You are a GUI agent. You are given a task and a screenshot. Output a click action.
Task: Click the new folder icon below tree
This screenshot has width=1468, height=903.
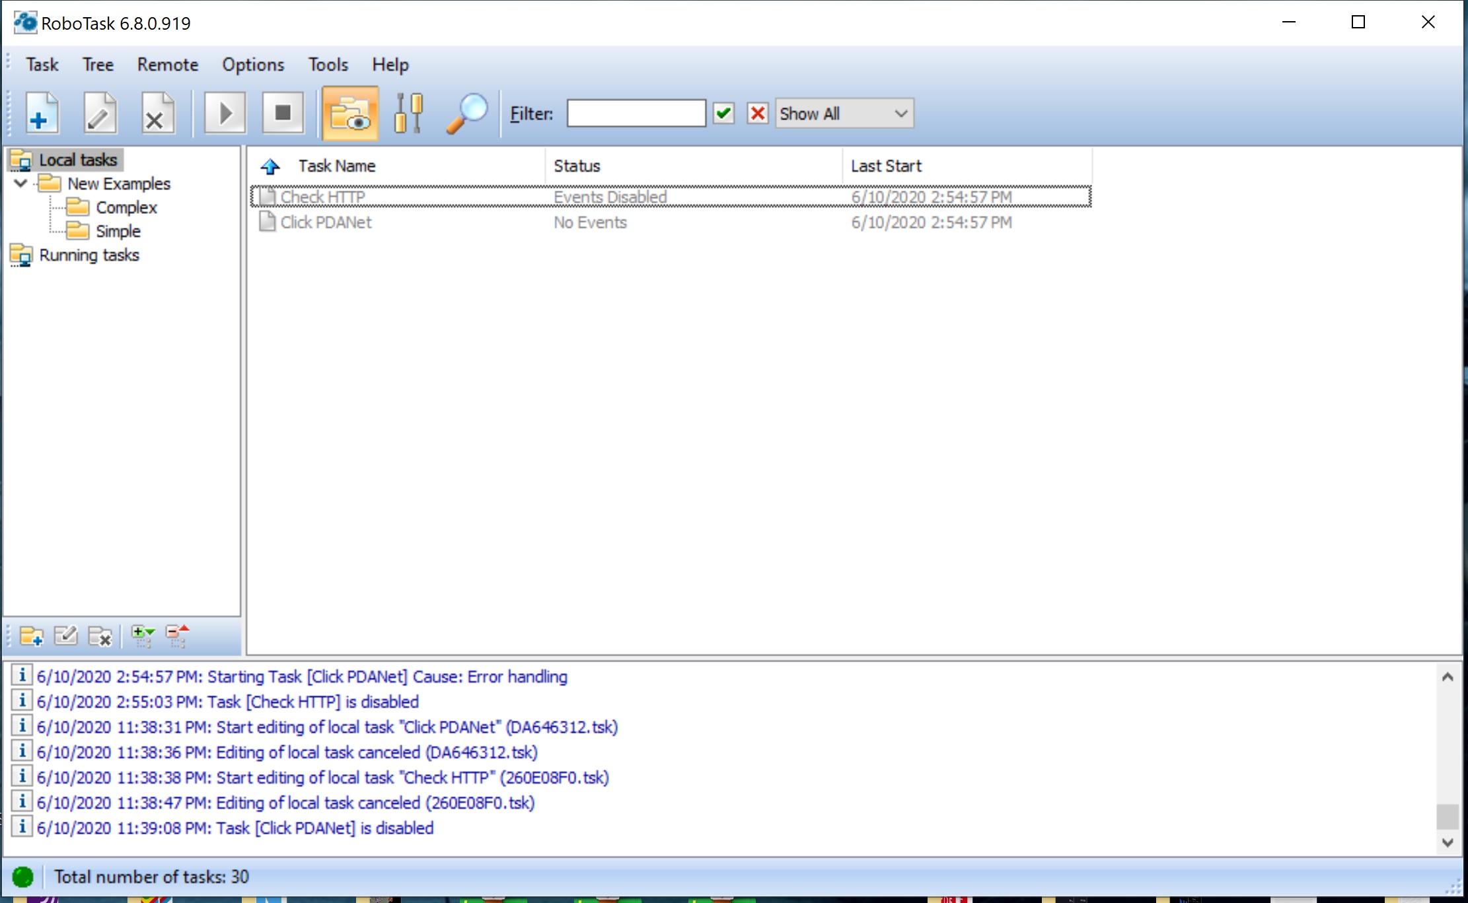point(31,636)
